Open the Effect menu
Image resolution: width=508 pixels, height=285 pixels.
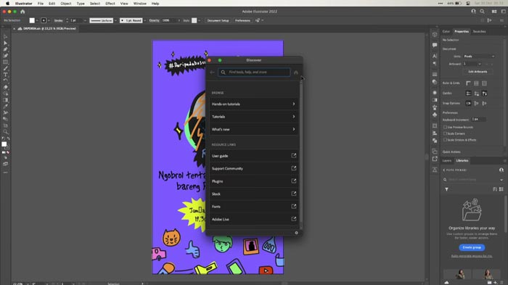coord(110,4)
